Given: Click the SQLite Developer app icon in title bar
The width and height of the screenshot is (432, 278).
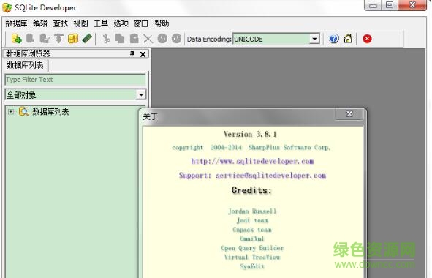Looking at the screenshot, I should (x=7, y=8).
